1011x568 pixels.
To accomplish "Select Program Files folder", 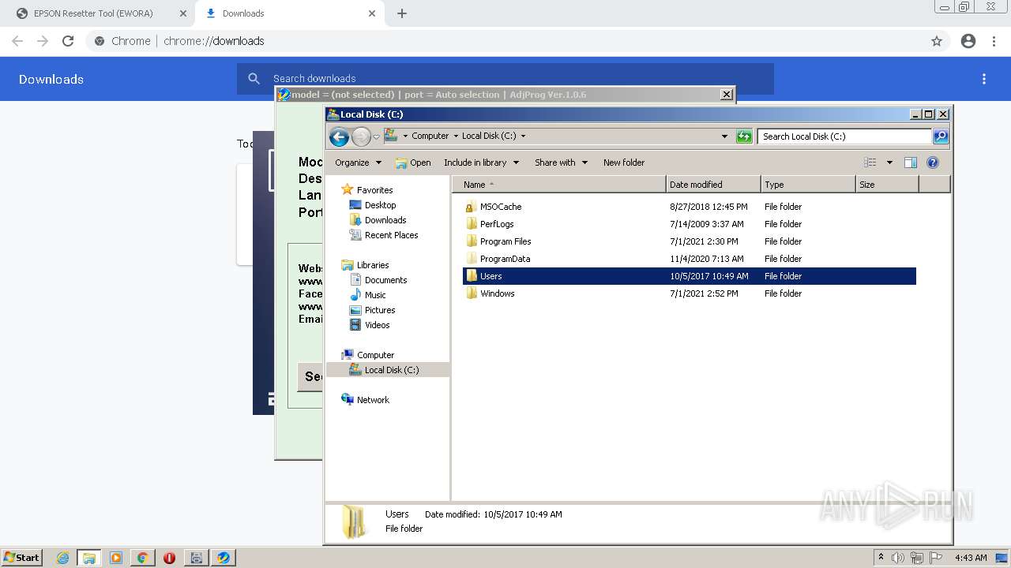I will click(505, 241).
